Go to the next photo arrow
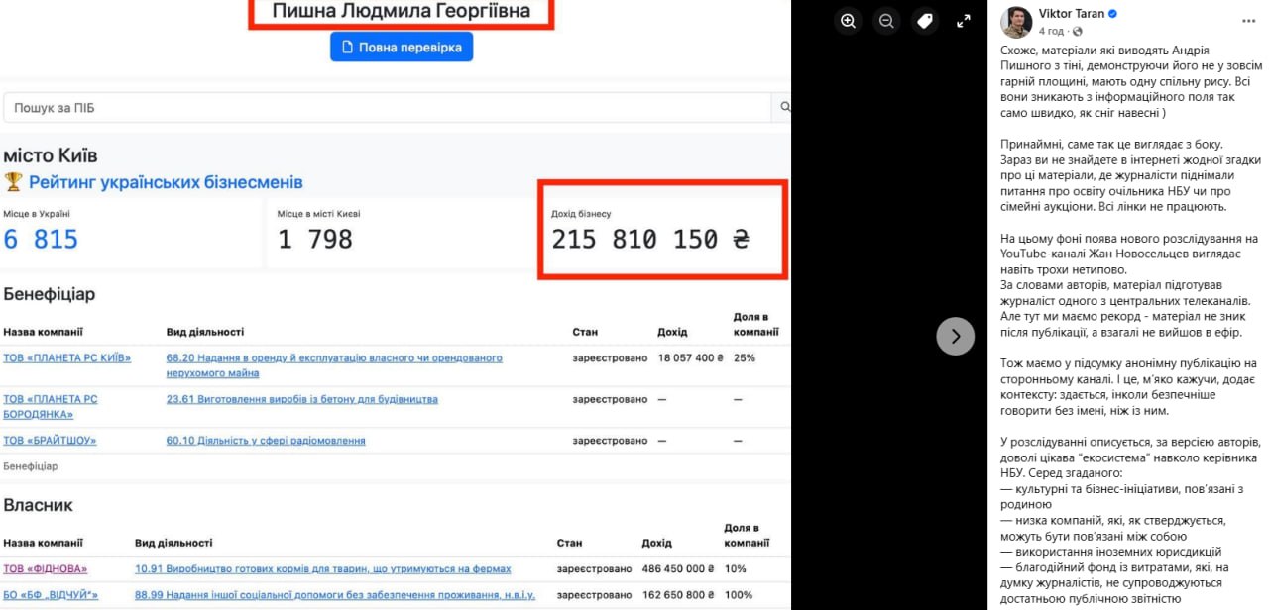The height and width of the screenshot is (610, 1269). tap(955, 337)
